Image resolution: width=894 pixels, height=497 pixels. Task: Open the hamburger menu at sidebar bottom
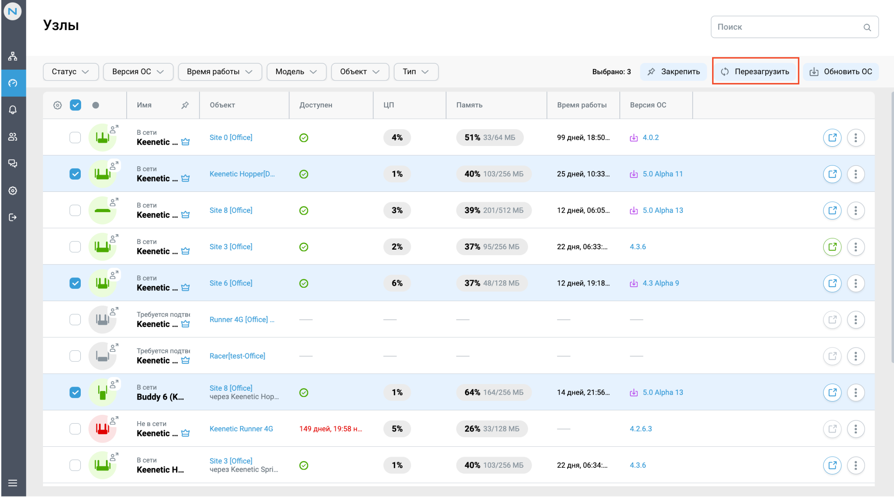point(13,483)
